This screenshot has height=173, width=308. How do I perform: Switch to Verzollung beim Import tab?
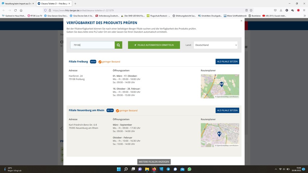point(18,4)
